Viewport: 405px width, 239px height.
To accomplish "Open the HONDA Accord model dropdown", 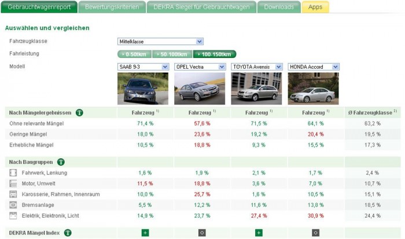I will pos(313,67).
